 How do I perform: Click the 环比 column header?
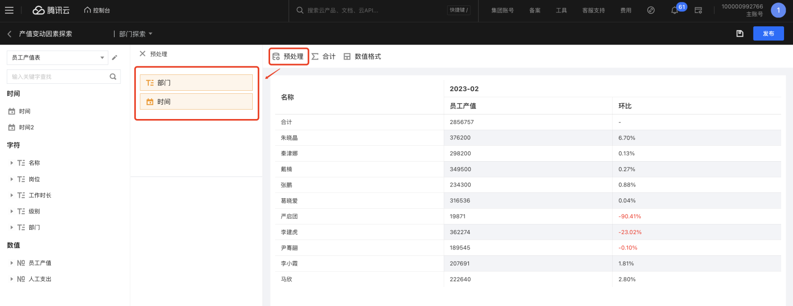click(625, 106)
